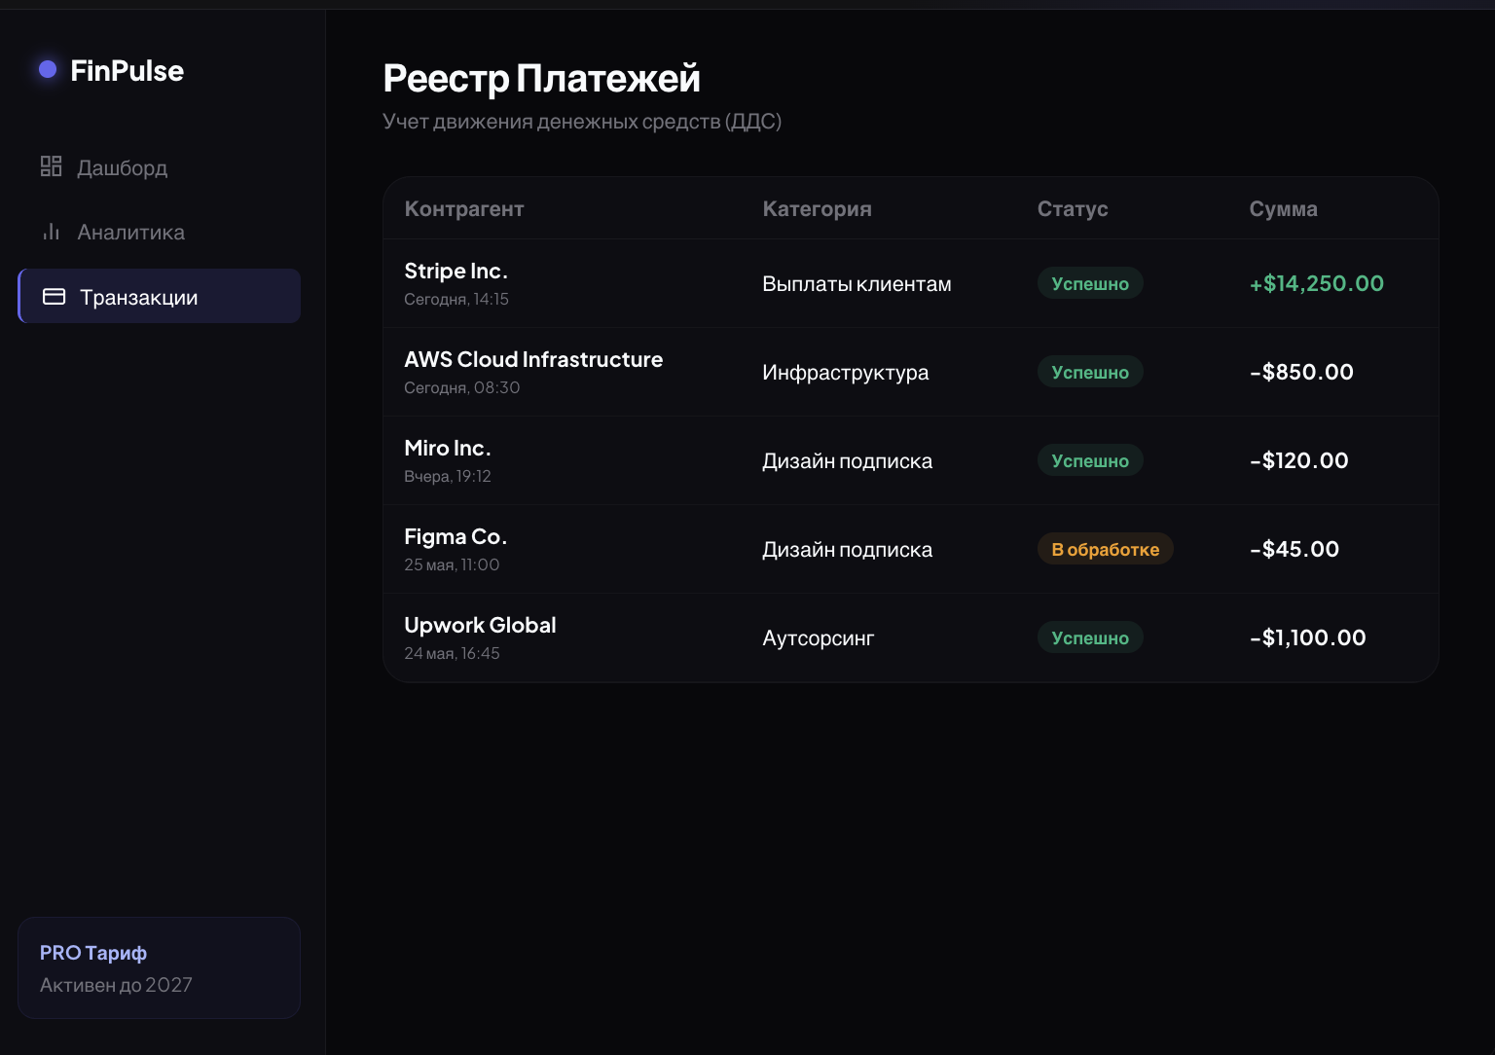The image size is (1495, 1055).
Task: Click the Дашборд grid icon
Action: (x=51, y=166)
